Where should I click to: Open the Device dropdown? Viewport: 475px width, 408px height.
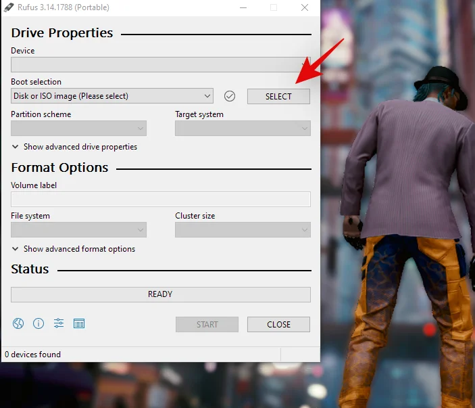[161, 64]
